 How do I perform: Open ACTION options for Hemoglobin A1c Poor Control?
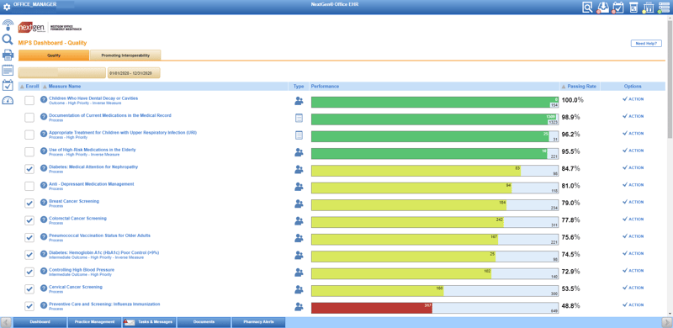(633, 254)
